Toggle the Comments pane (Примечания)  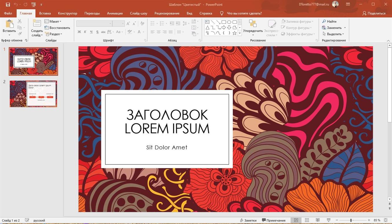pyautogui.click(x=274, y=221)
